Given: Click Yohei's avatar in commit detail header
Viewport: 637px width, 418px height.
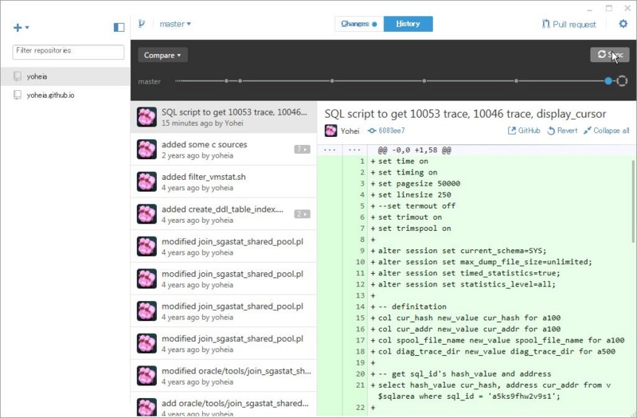Looking at the screenshot, I should pyautogui.click(x=330, y=131).
